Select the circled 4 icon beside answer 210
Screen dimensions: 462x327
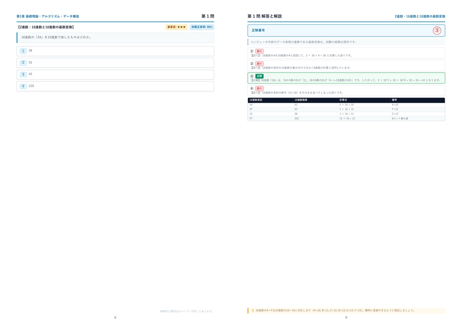coord(23,86)
